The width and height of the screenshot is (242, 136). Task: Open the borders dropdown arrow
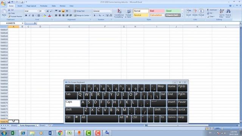point(41,15)
